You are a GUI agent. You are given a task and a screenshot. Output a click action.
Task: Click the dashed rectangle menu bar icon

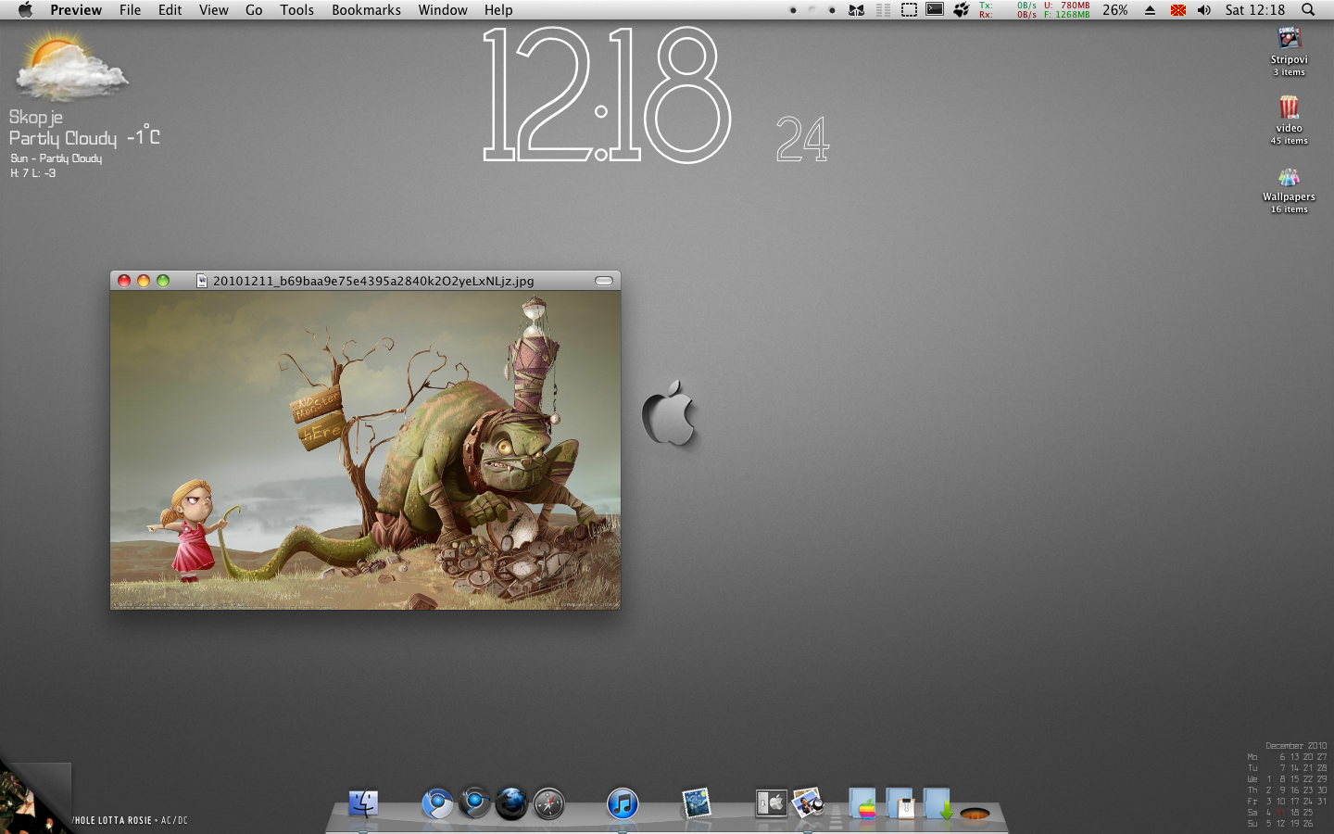click(909, 10)
